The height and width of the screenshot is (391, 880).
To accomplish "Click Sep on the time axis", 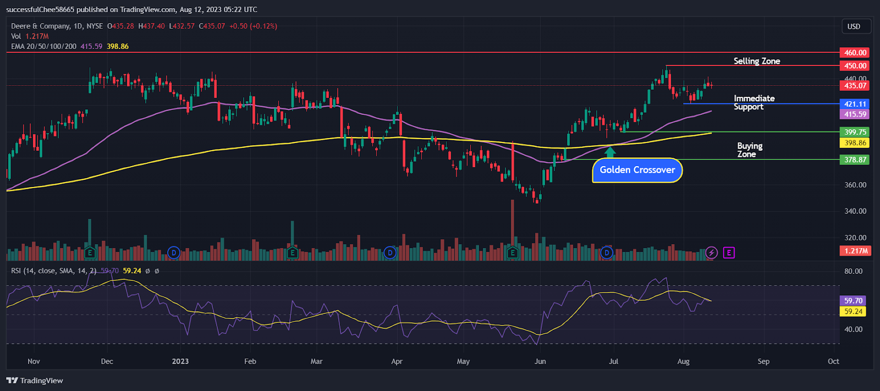I will (x=763, y=361).
